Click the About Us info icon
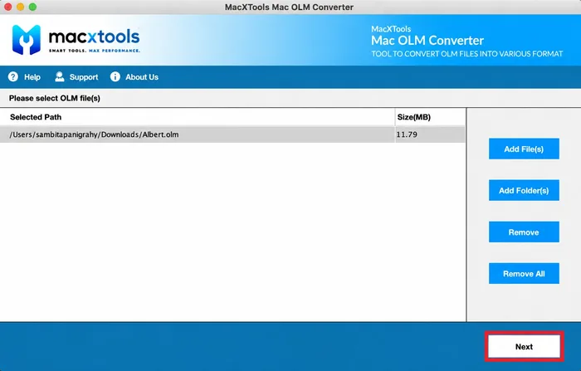581x371 pixels. (x=115, y=76)
